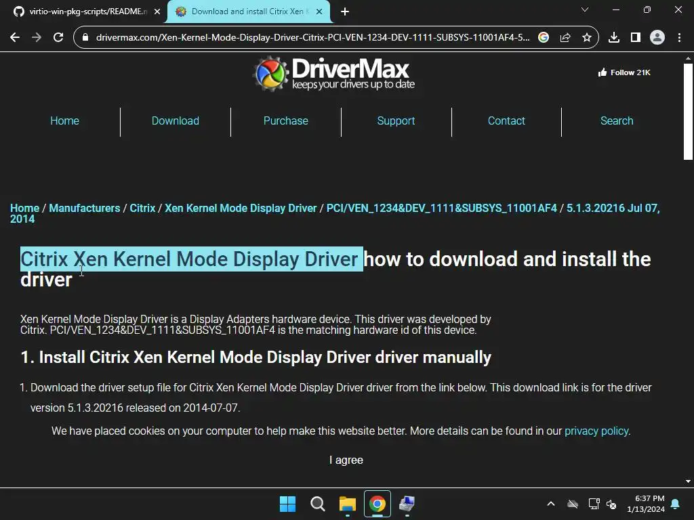Toggle Chrome side panel
The height and width of the screenshot is (520, 694).
click(636, 38)
